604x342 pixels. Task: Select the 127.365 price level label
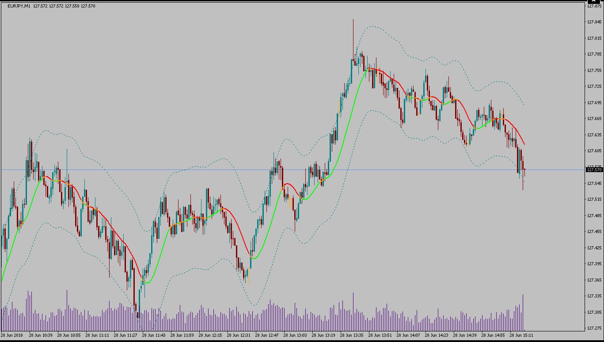coord(595,280)
